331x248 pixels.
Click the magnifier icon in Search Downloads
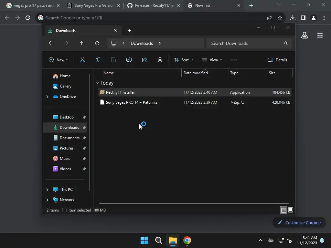(x=286, y=43)
